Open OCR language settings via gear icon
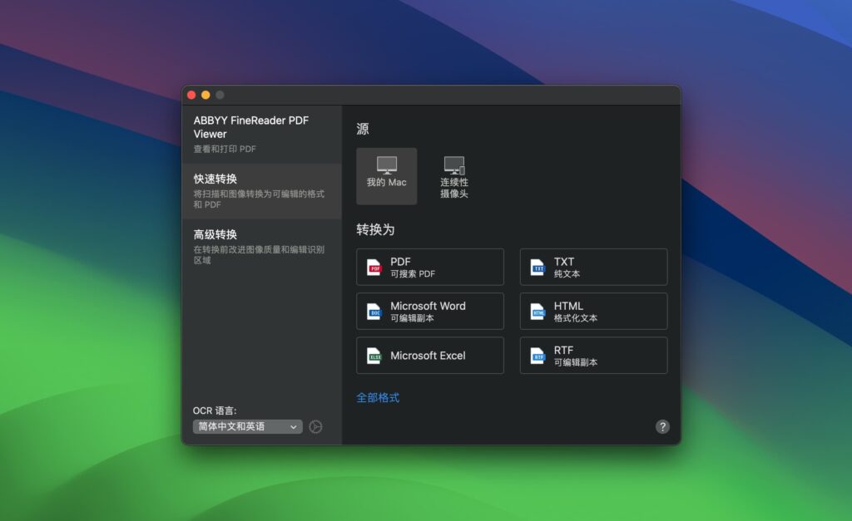The image size is (852, 521). (x=315, y=426)
